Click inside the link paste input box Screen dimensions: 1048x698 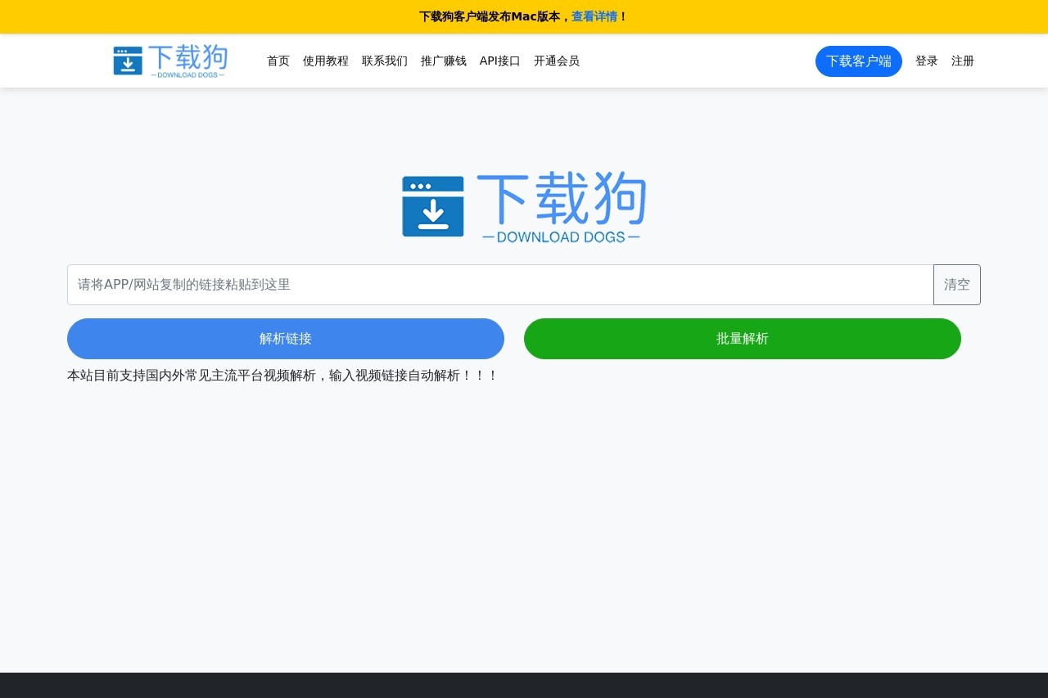coord(499,284)
